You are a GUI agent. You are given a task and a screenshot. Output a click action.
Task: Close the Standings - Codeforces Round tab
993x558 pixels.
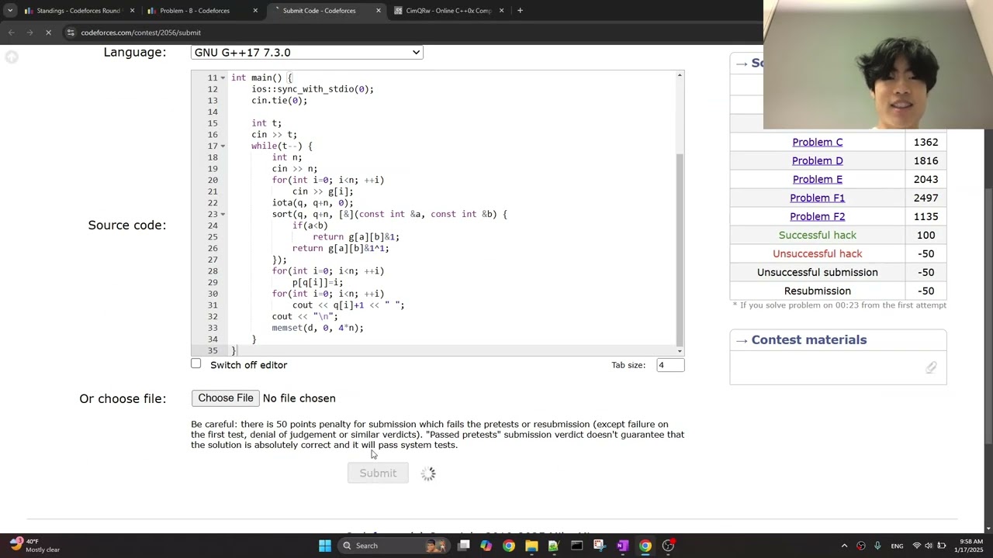pyautogui.click(x=132, y=11)
